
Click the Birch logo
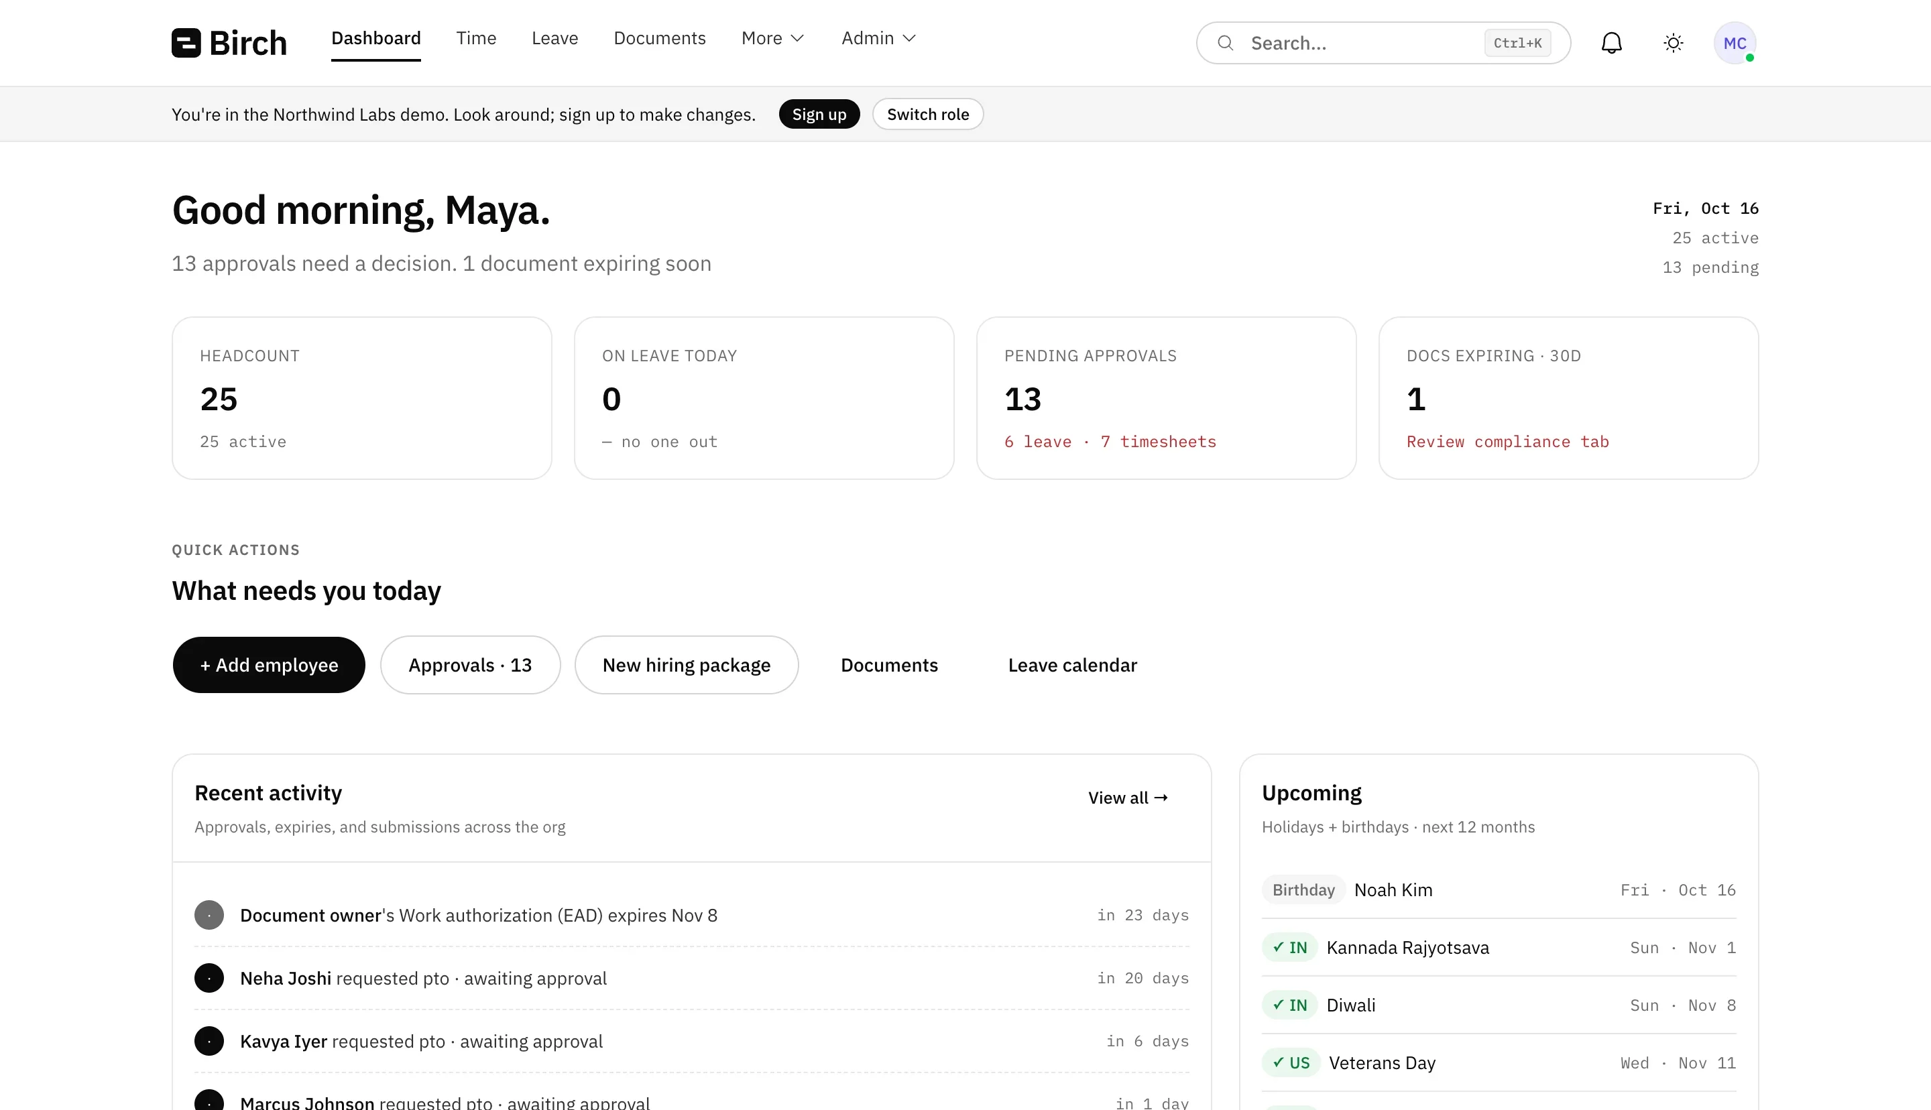pos(229,43)
